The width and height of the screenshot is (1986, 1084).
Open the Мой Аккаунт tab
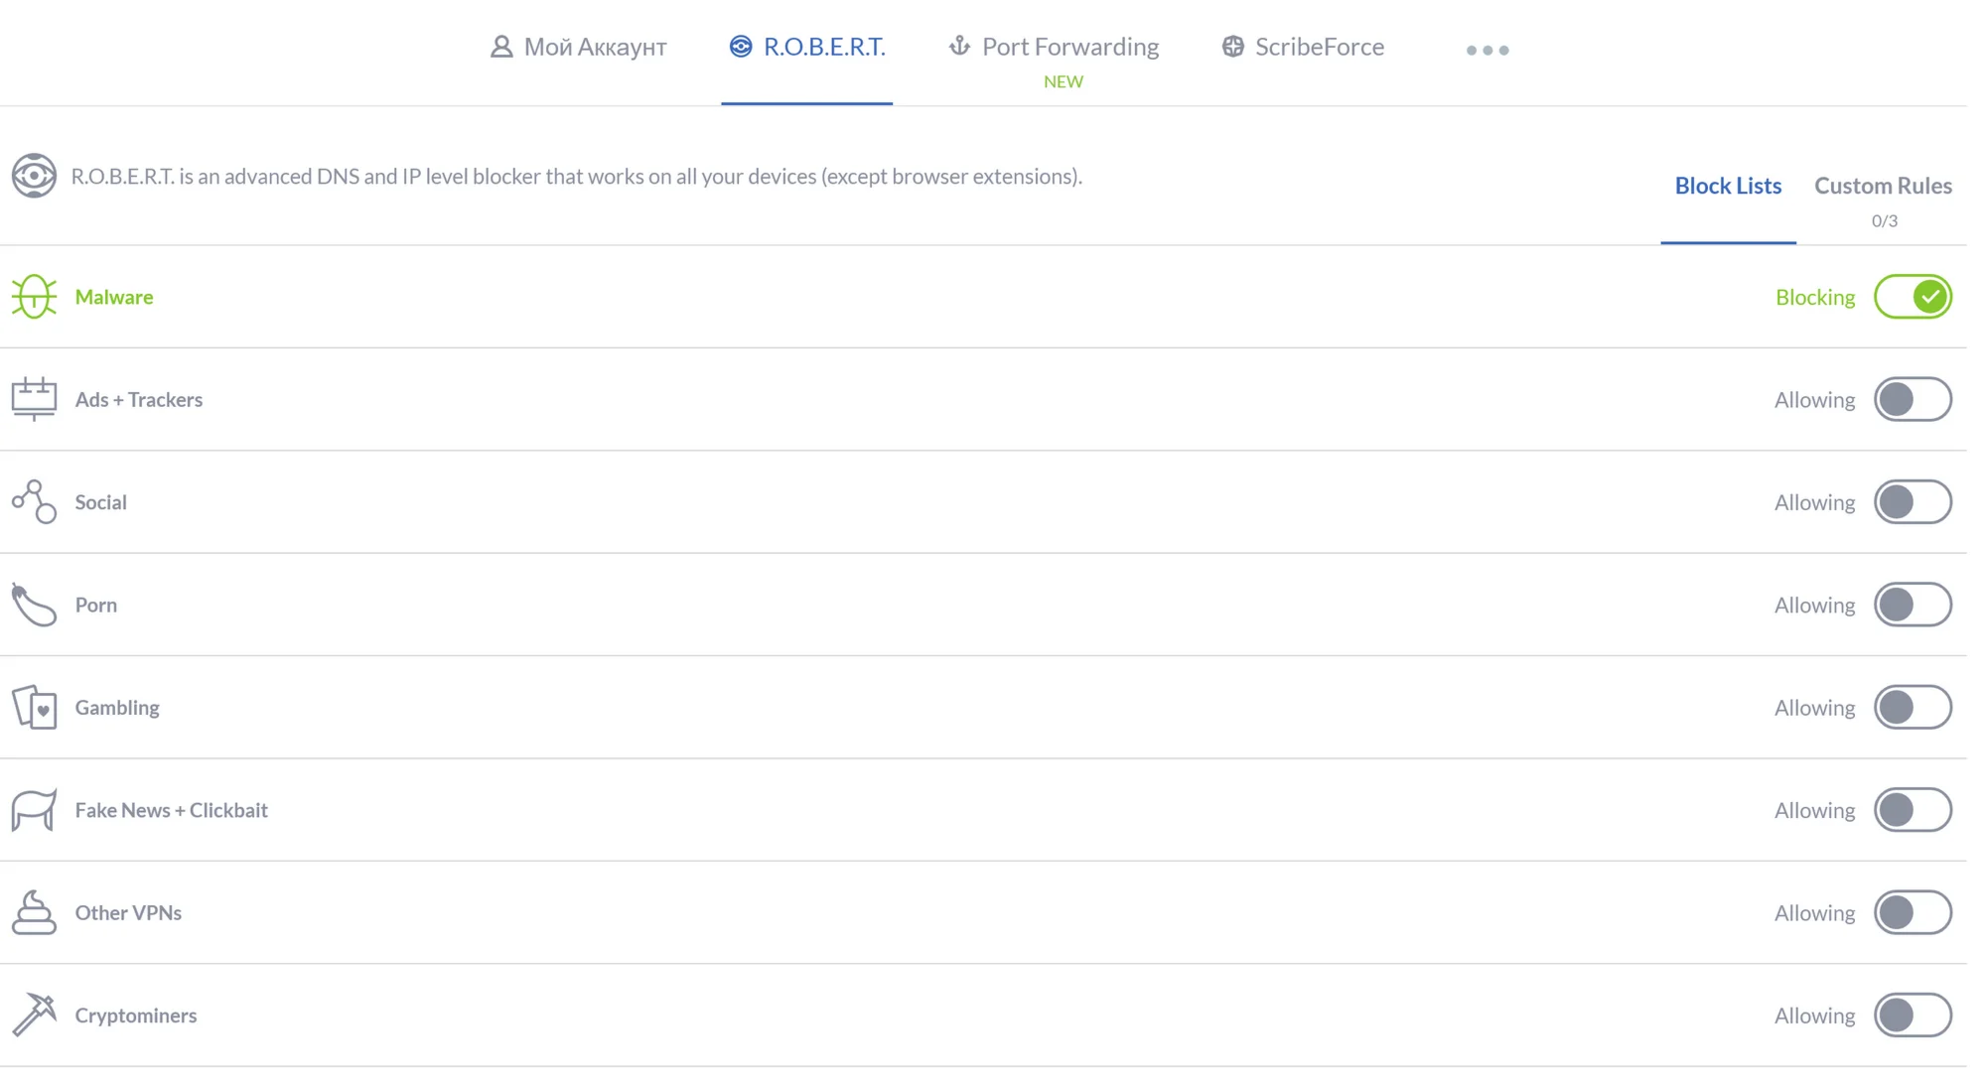coord(579,47)
